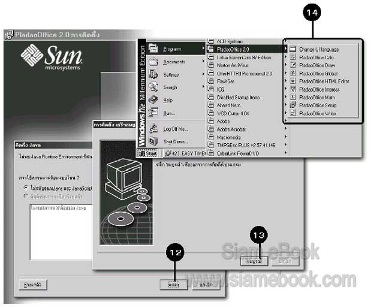Open Disabled Startup Items group

[248, 98]
